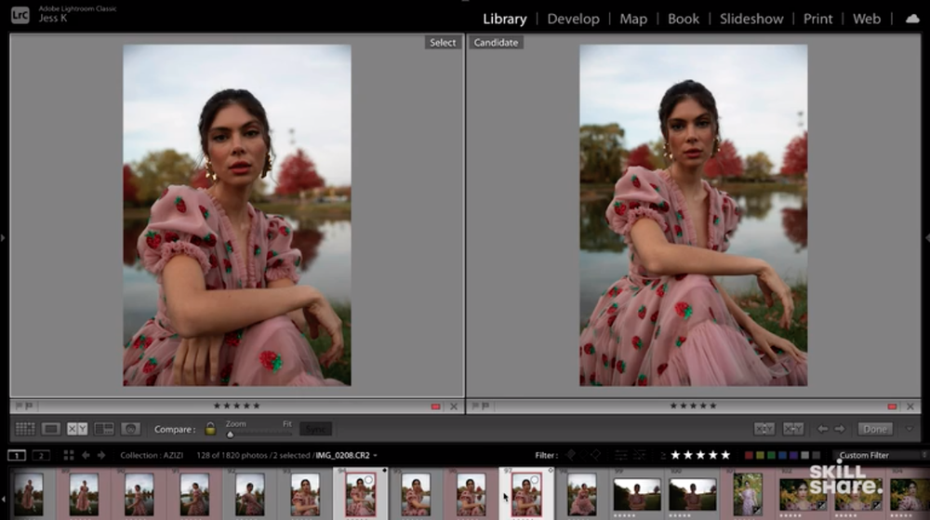This screenshot has width=930, height=520.
Task: Open the Custom Filter dropdown
Action: point(877,455)
